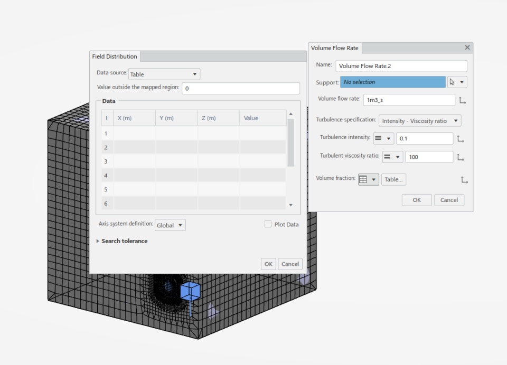The image size is (507, 365).
Task: Click the data table vertical scrollbar thumb
Action: [x=290, y=143]
